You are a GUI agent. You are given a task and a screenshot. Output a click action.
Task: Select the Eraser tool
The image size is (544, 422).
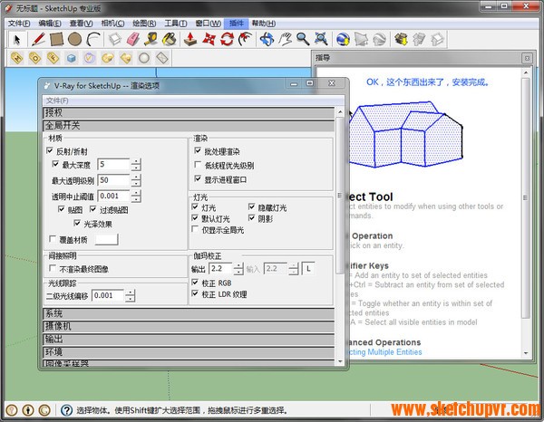click(x=132, y=39)
